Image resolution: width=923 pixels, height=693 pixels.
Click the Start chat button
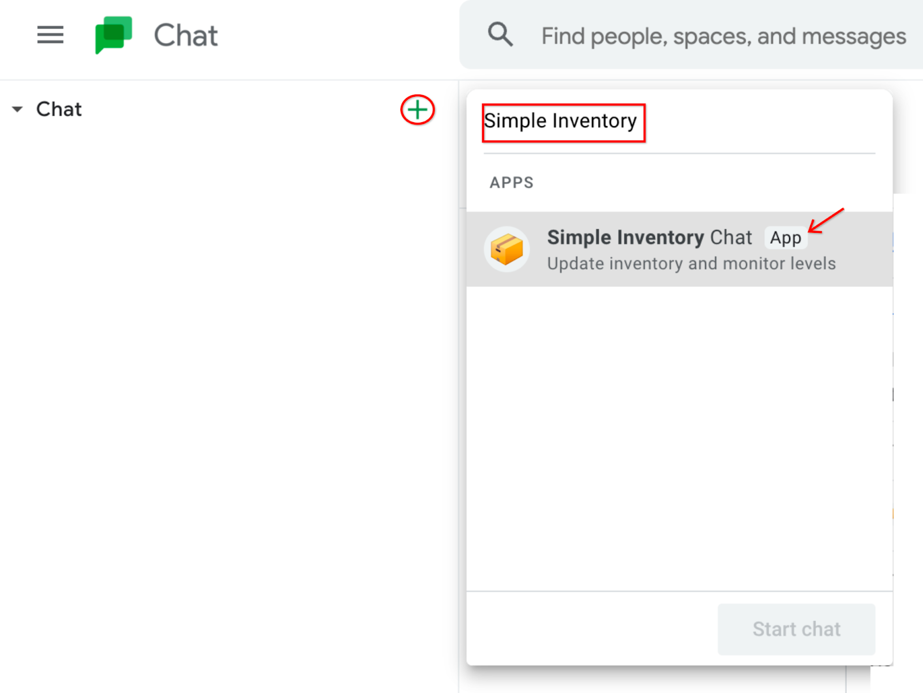pos(796,629)
